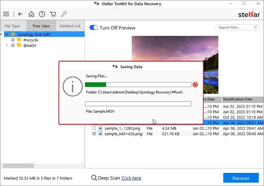Viewport: 264px width, 186px height.
Task: Click the tree panel horizontal scrollbar
Action: [18, 166]
